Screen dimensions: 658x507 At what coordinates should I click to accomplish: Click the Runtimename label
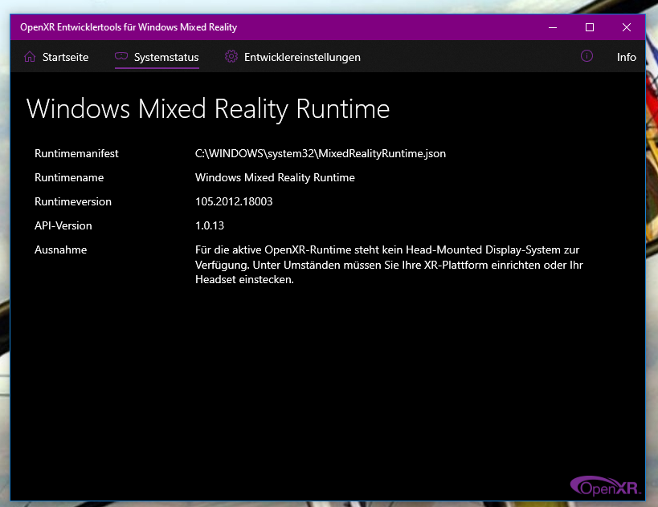69,177
